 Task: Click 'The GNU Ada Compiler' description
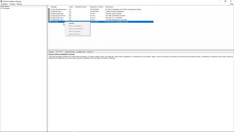[x=113, y=14]
